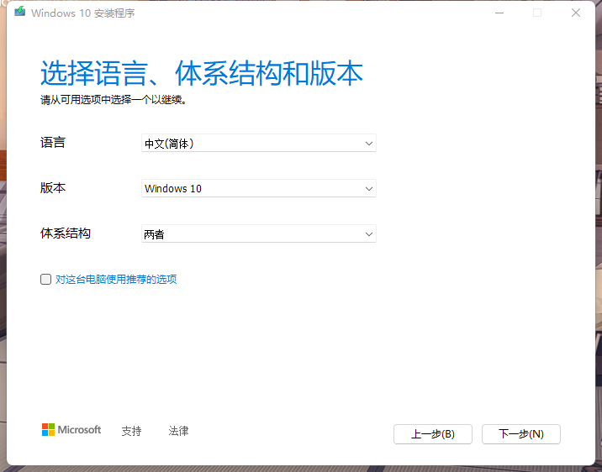Click the Windows 10 value in edition box
The height and width of the screenshot is (472, 602).
coord(173,189)
